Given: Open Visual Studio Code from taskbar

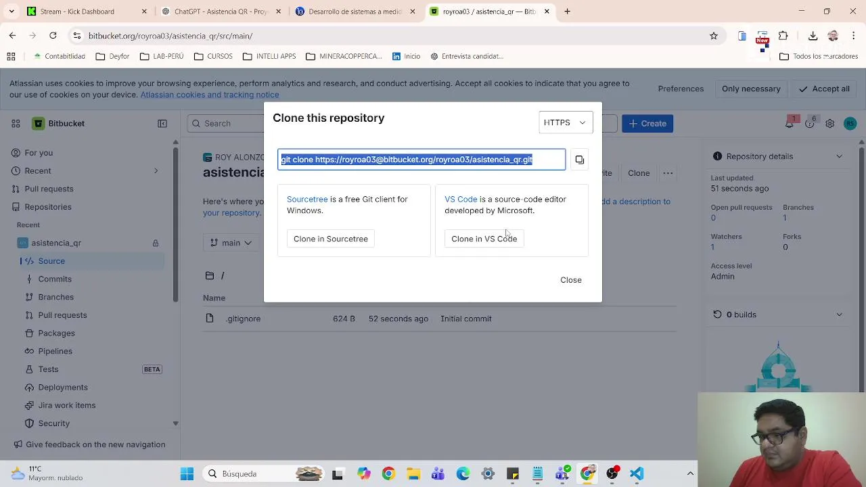Looking at the screenshot, I should (637, 473).
